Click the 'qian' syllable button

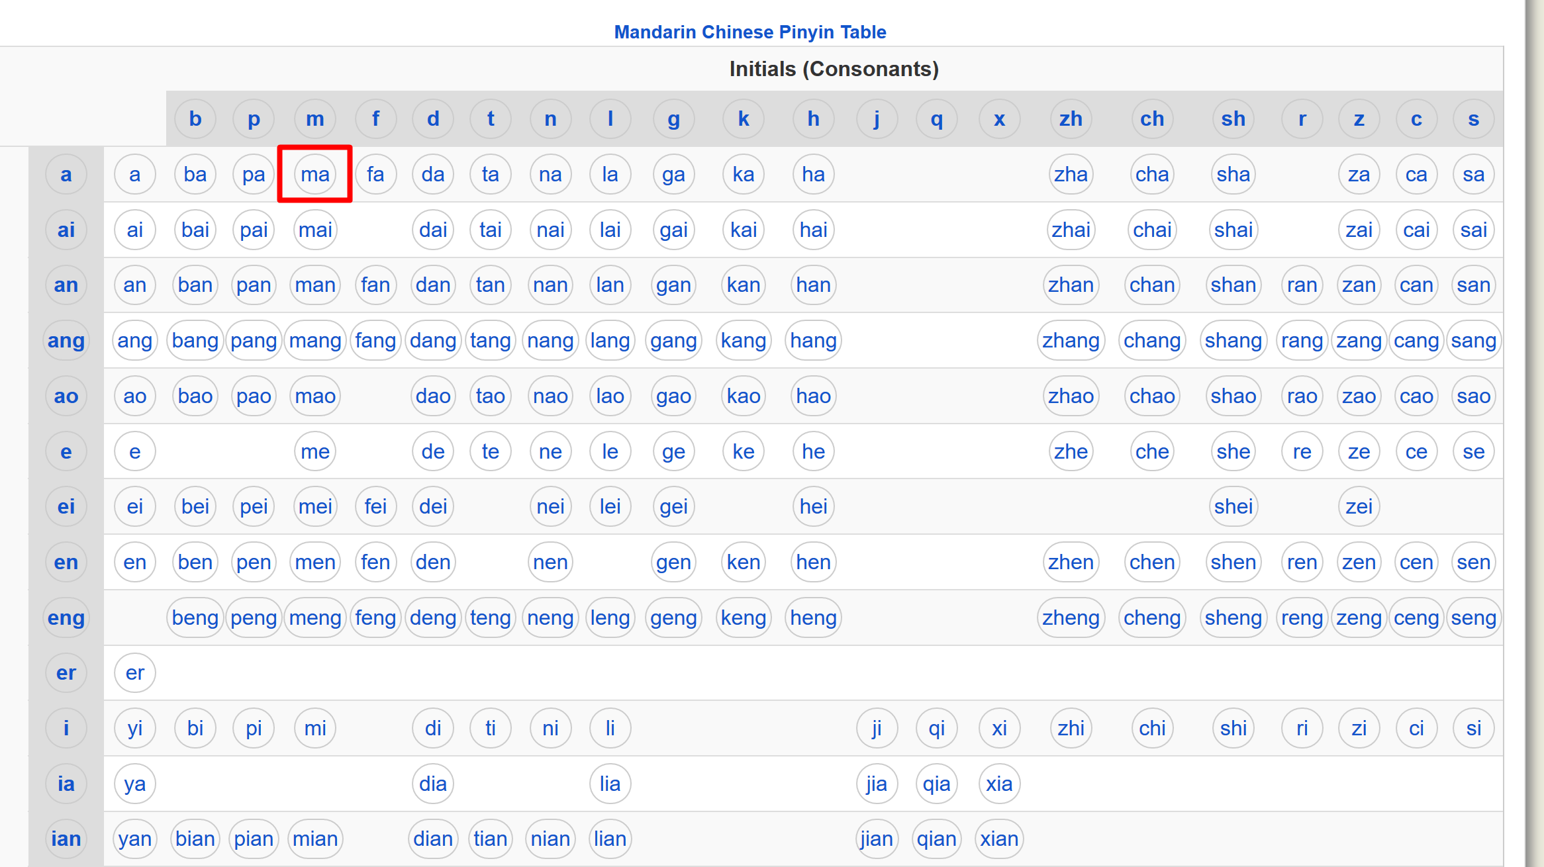[x=936, y=839]
